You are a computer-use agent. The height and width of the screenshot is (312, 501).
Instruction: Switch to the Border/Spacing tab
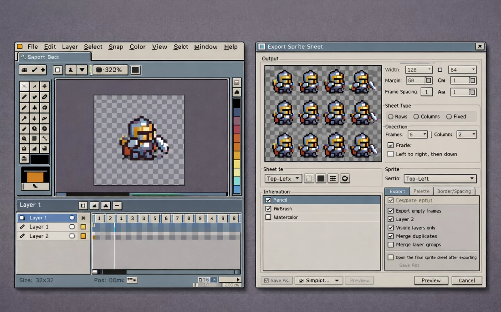(x=454, y=192)
